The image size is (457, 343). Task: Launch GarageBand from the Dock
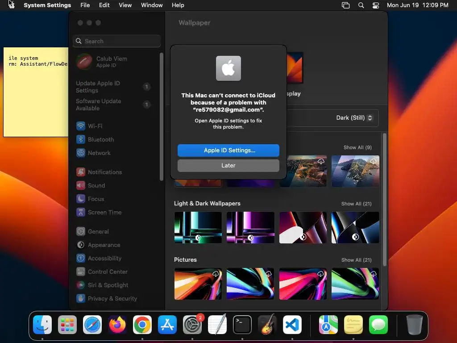coord(267,325)
